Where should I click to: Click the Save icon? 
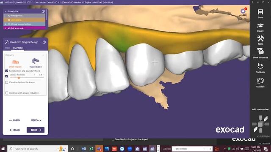260,12
